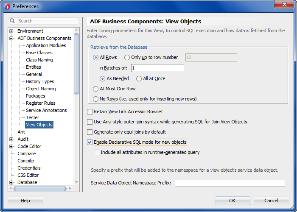The width and height of the screenshot is (297, 212).
Task: Click the tree vertical scrollbar thumb
Action: click(76, 64)
